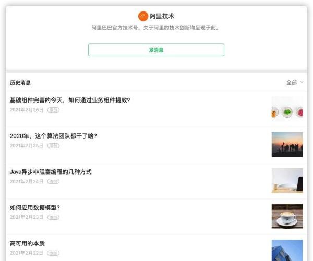Click the blue building thumbnail

[x=287, y=250]
